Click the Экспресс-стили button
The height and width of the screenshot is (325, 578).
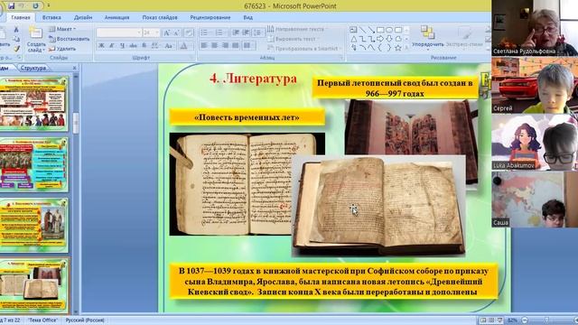[x=464, y=38]
